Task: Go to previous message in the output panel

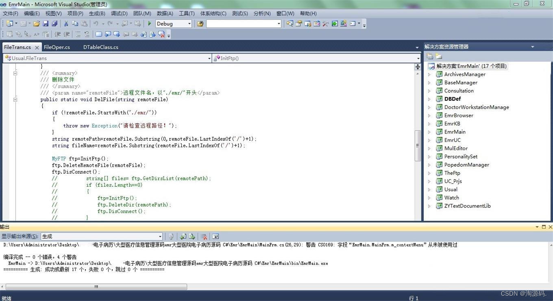Action: click(x=183, y=236)
